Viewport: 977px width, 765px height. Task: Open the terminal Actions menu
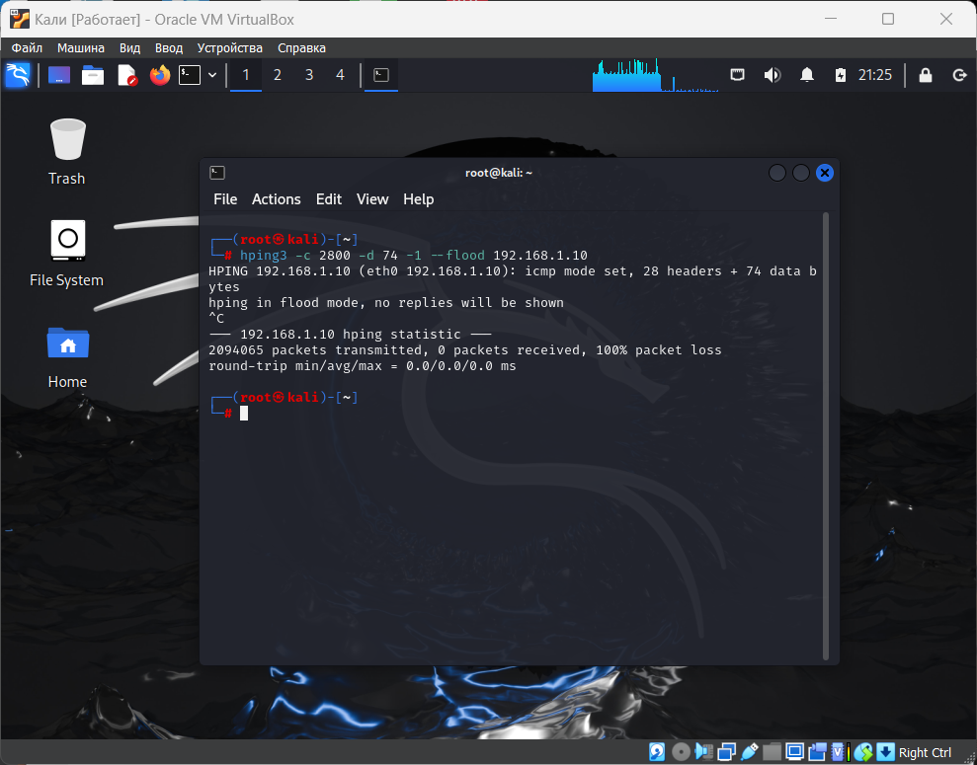(x=276, y=199)
